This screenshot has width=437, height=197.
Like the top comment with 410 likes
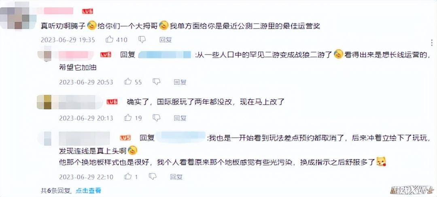(x=109, y=40)
